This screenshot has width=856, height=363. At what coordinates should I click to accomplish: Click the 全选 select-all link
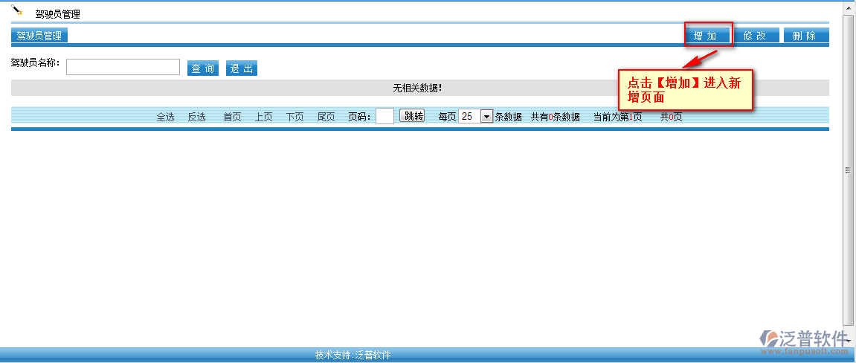tap(165, 117)
